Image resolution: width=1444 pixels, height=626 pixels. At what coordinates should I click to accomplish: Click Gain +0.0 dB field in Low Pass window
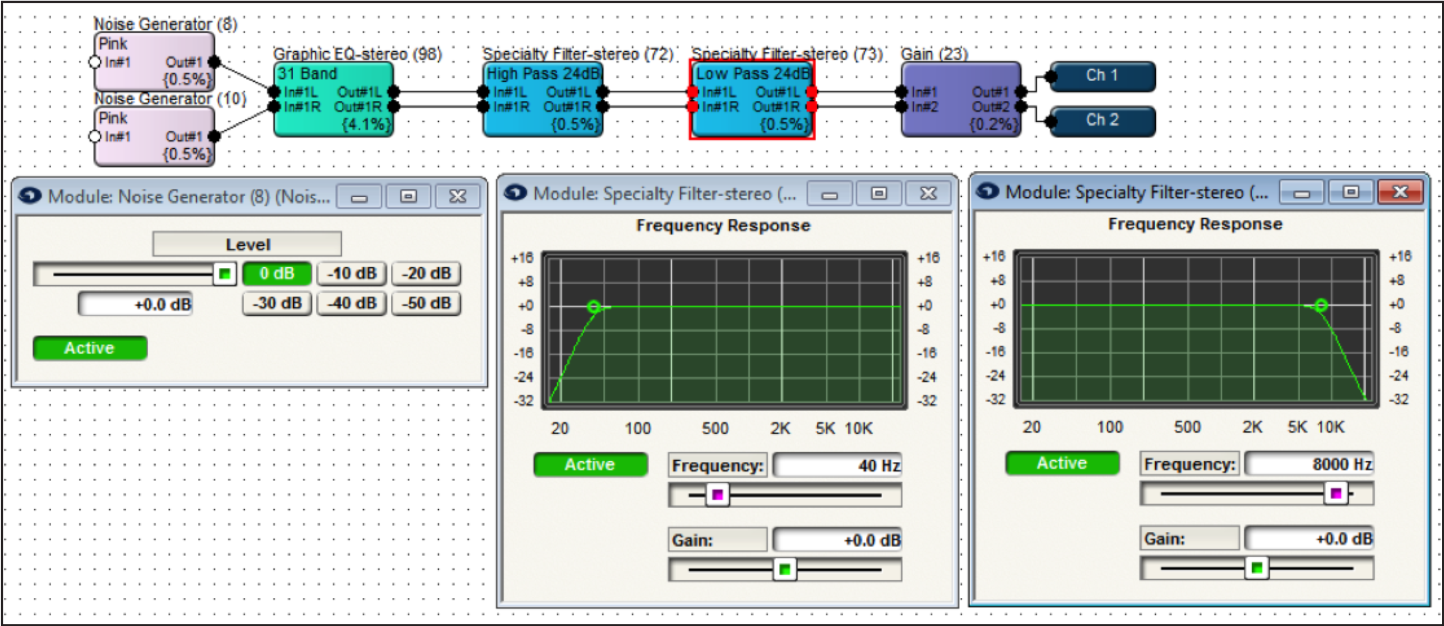[1310, 538]
